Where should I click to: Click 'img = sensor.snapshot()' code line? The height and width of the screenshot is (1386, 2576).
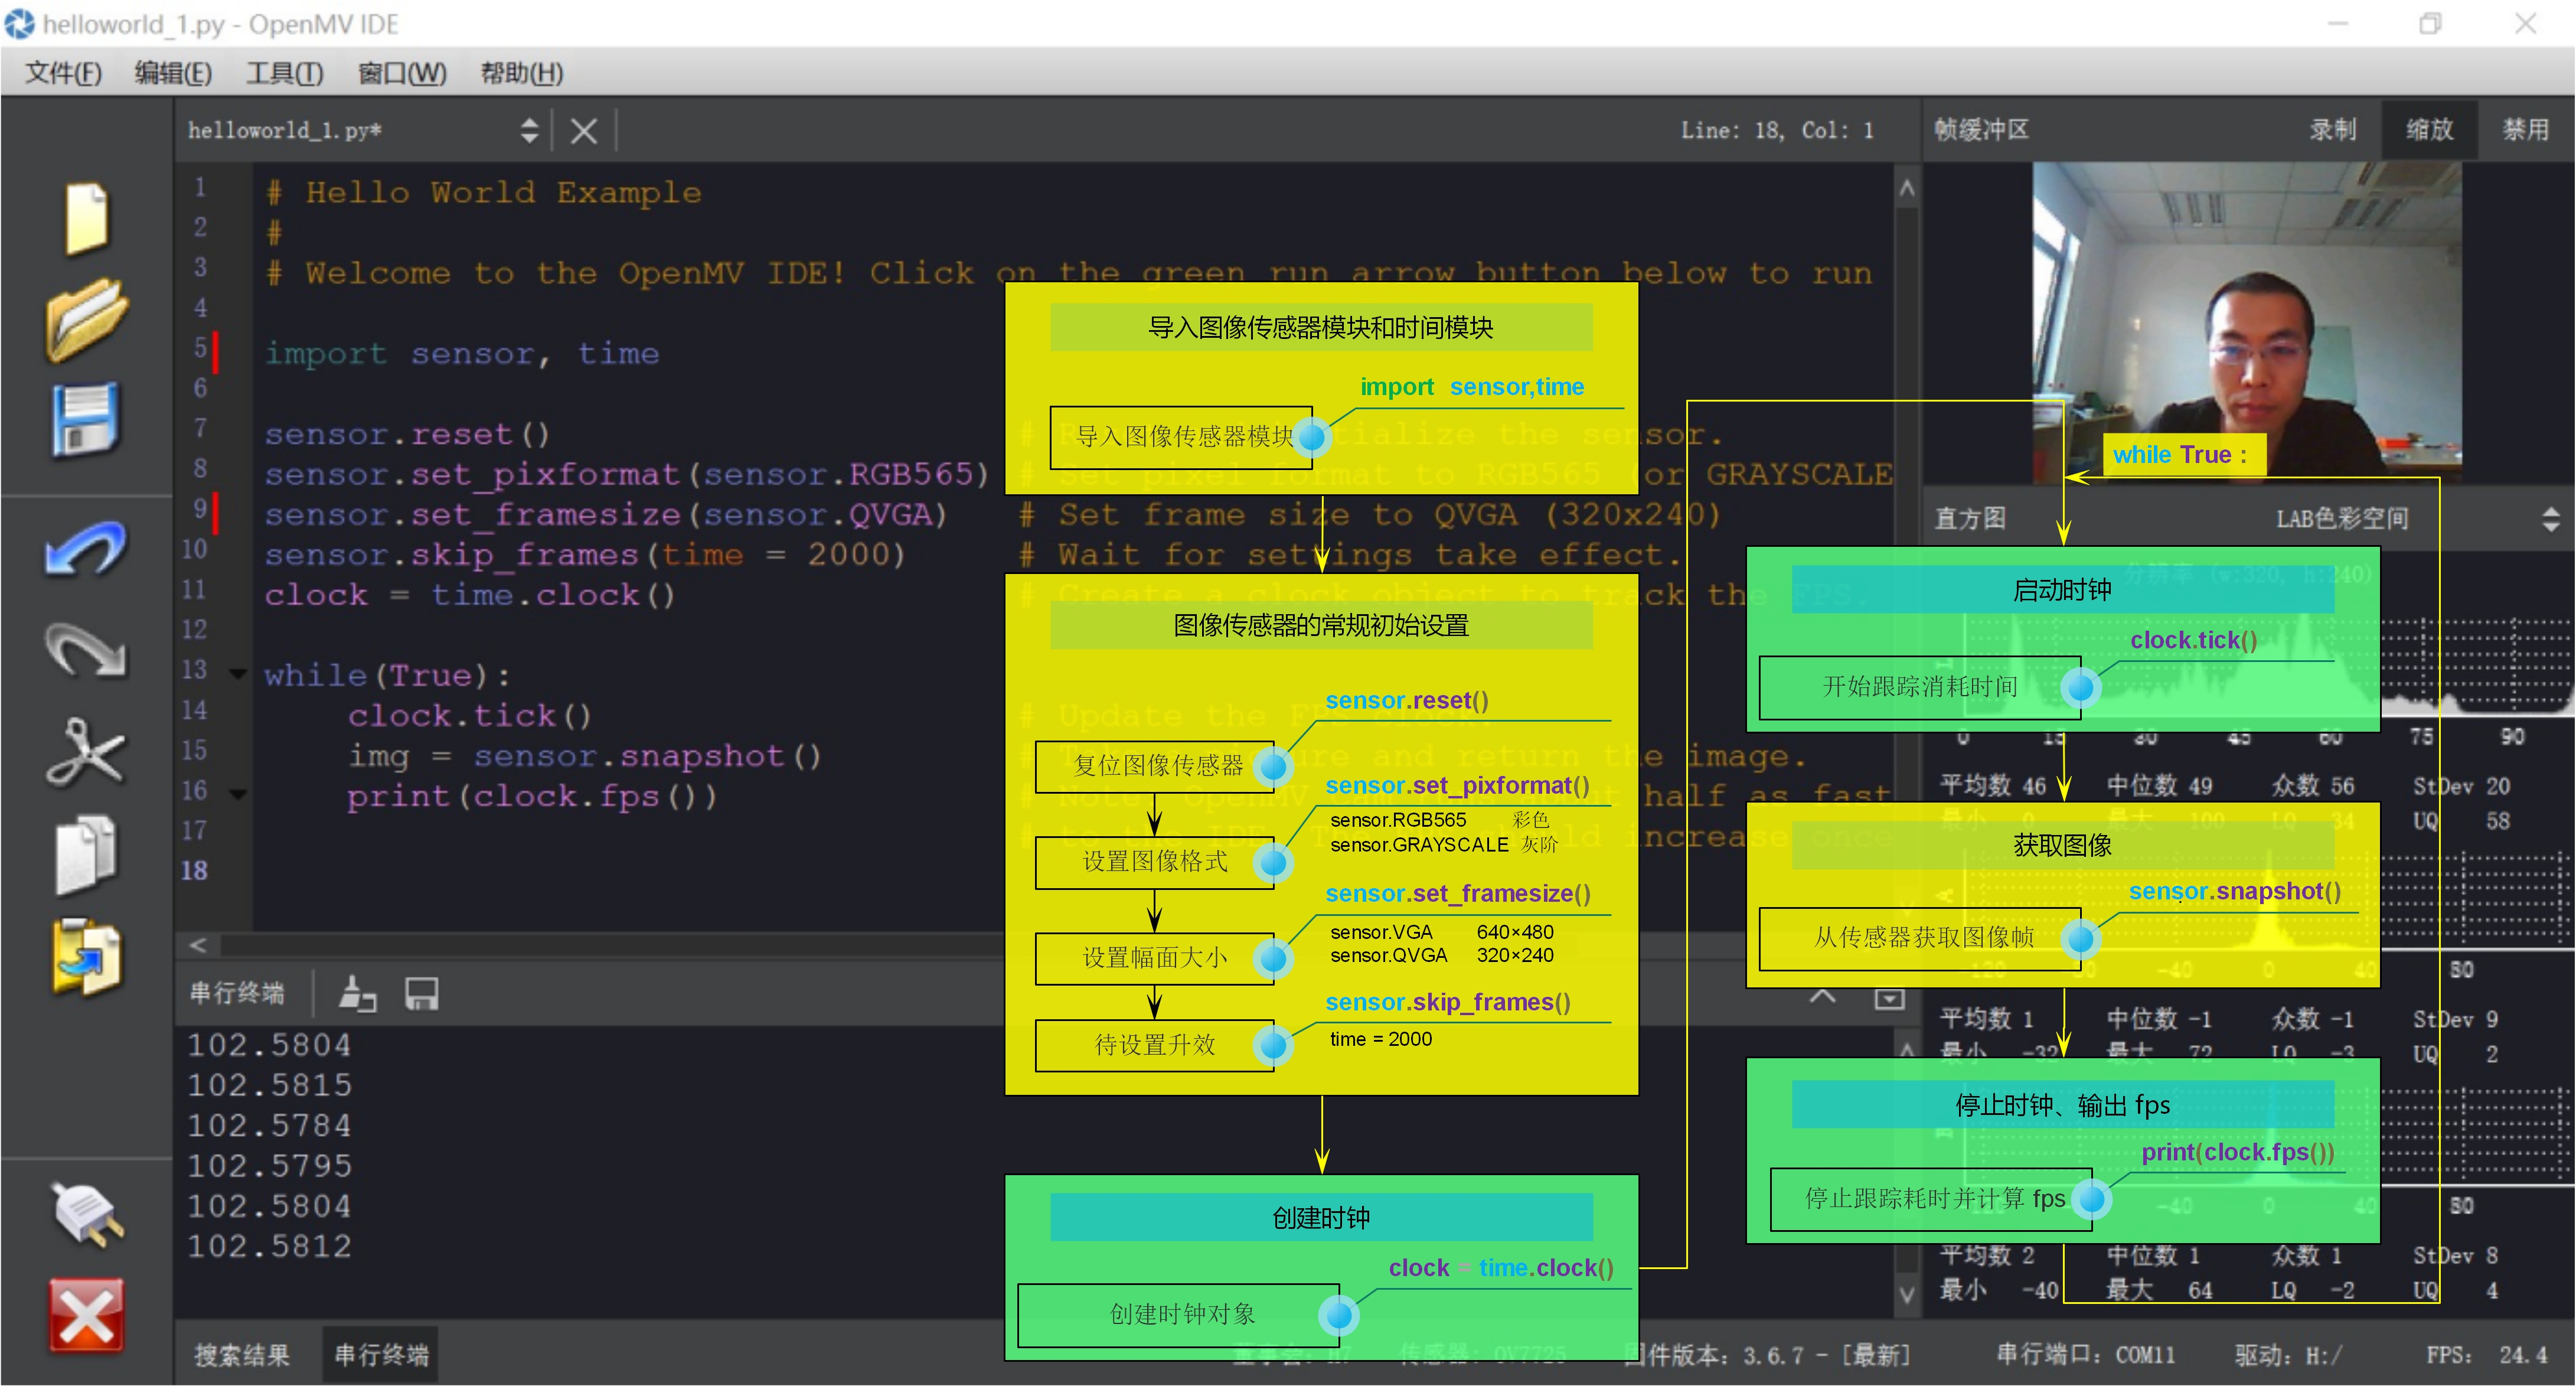tap(585, 756)
